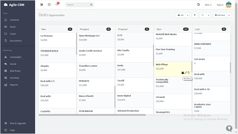Click the Agile CRM cloud logo
This screenshot has height=134, width=238.
6,5
